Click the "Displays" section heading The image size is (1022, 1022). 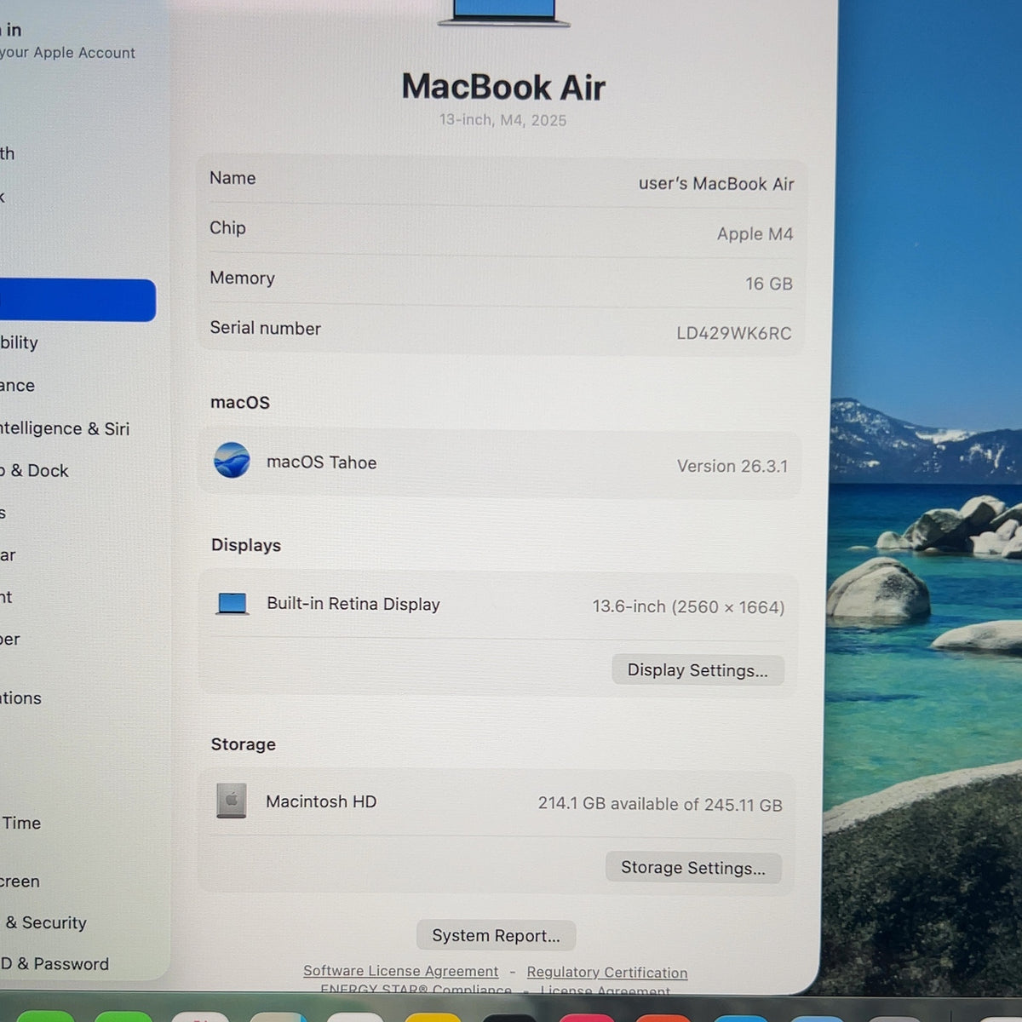click(246, 545)
